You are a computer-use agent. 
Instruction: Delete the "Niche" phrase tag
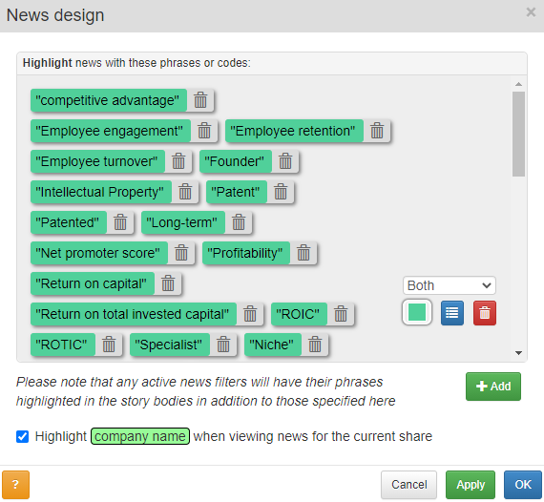[x=315, y=345]
